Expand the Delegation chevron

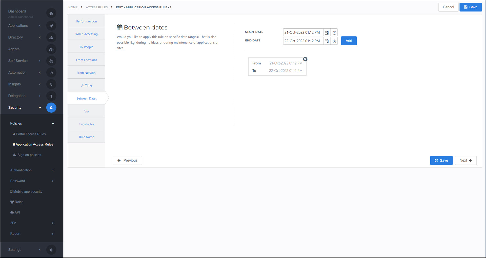[x=40, y=96]
